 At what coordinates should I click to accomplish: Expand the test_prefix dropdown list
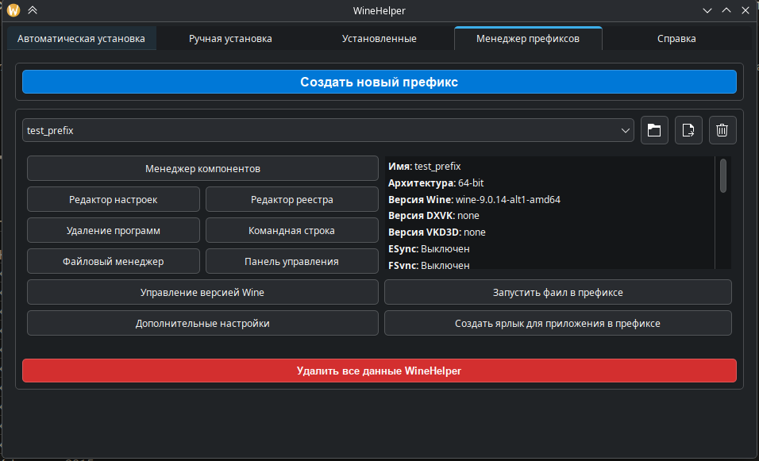click(327, 131)
